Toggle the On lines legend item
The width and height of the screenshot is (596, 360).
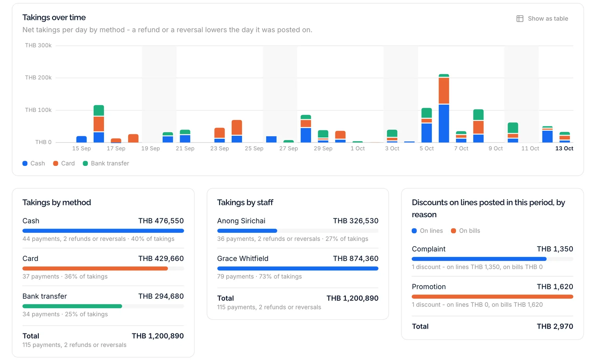(x=427, y=231)
